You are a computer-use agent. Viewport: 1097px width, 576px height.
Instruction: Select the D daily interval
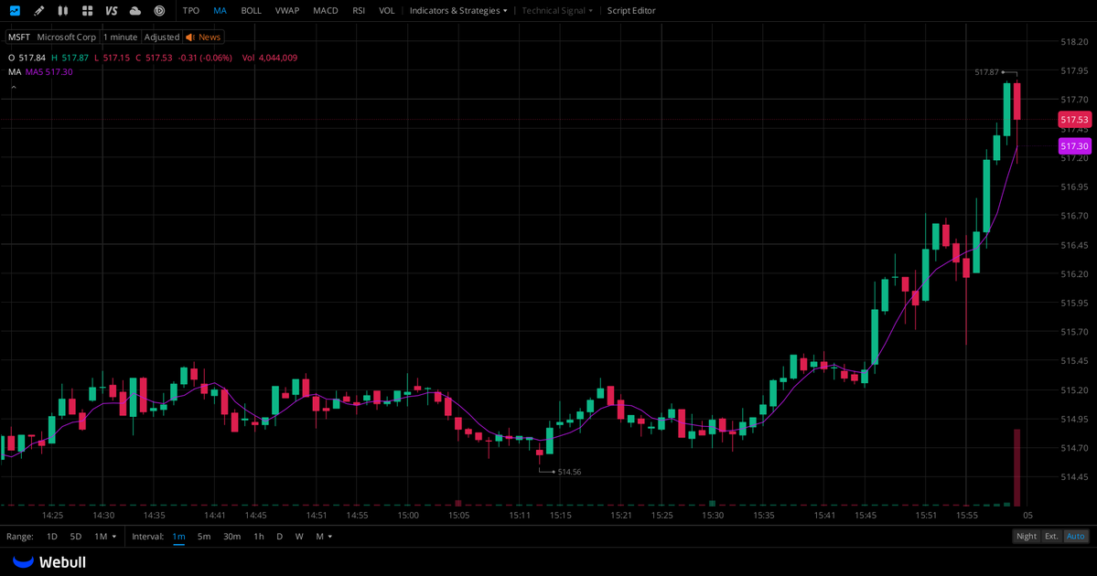click(279, 536)
